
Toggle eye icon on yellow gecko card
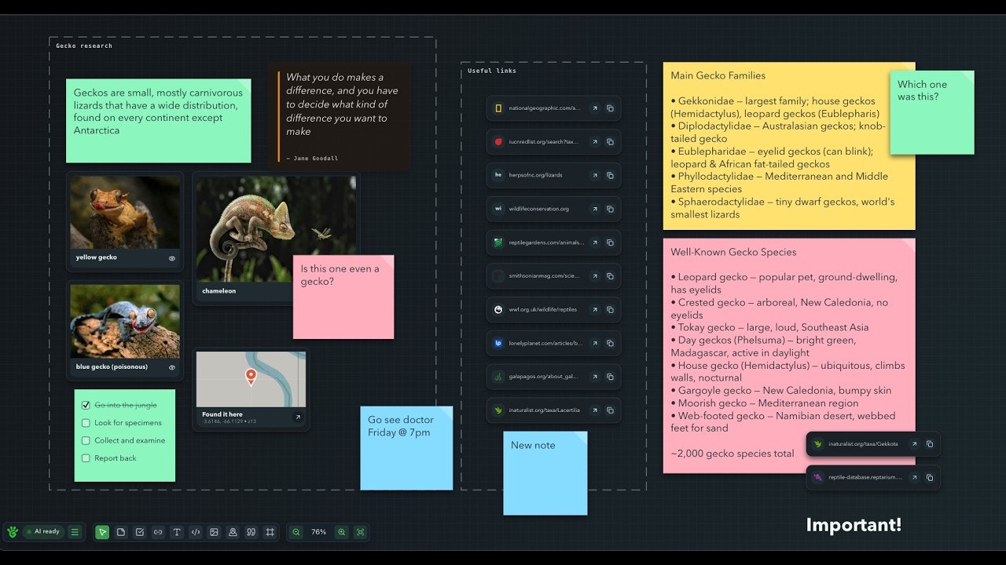pyautogui.click(x=172, y=258)
